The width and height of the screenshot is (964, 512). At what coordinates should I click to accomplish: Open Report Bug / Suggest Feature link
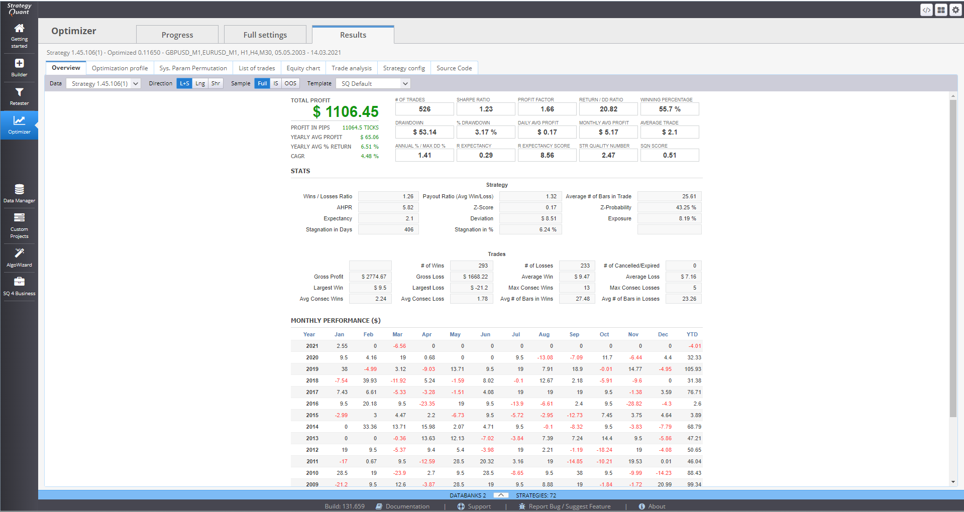click(x=570, y=506)
